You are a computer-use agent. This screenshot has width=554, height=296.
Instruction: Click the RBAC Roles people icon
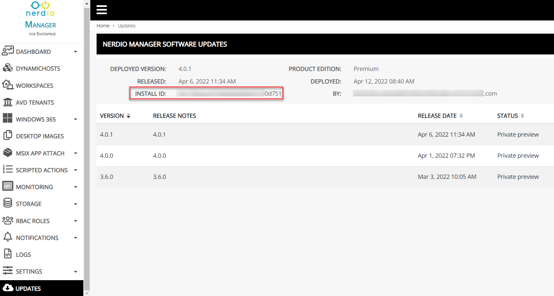pyautogui.click(x=8, y=220)
